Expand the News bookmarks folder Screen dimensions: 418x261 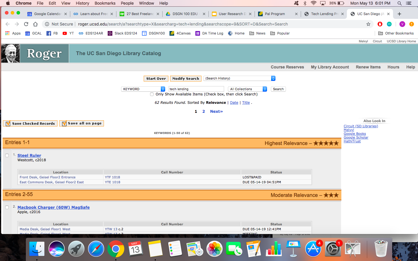[x=257, y=33]
